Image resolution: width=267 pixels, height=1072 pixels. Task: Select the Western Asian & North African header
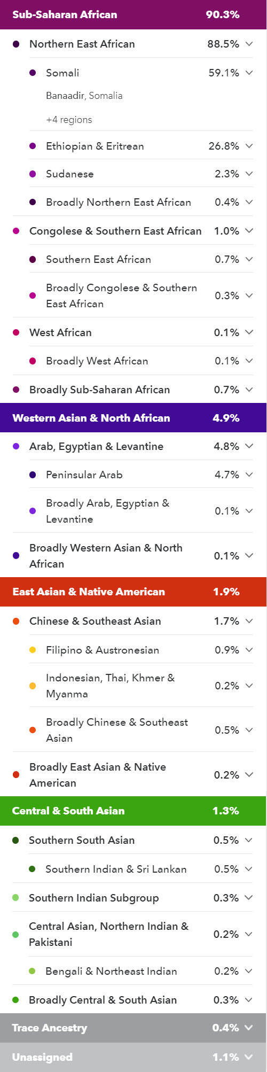pyautogui.click(x=133, y=418)
